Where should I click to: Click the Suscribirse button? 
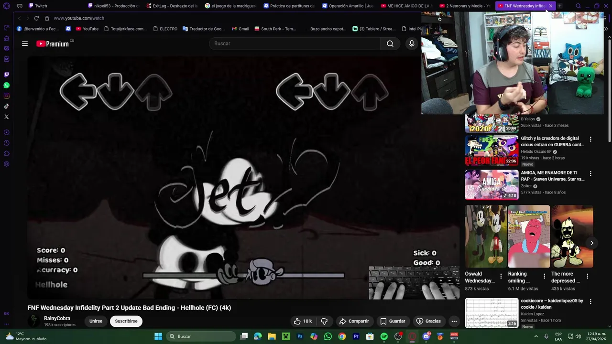point(126,321)
